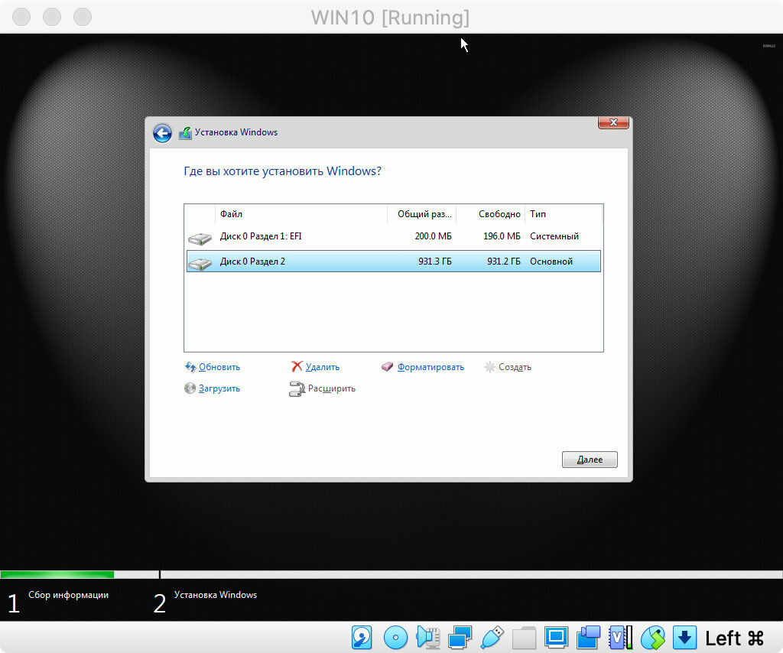Screen dimensions: 783x653
Task: Click the Далее button
Action: click(590, 460)
